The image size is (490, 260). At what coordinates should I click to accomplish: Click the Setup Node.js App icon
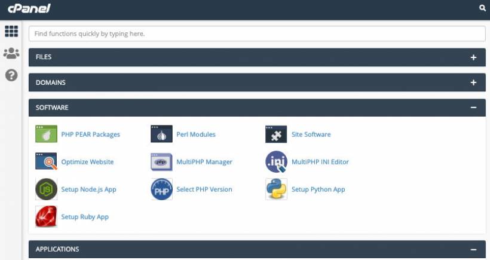coord(46,189)
